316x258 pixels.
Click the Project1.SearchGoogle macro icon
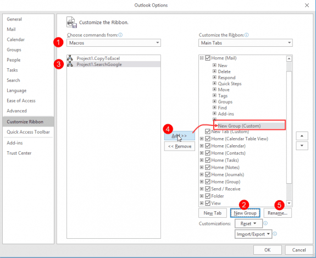coord(70,64)
